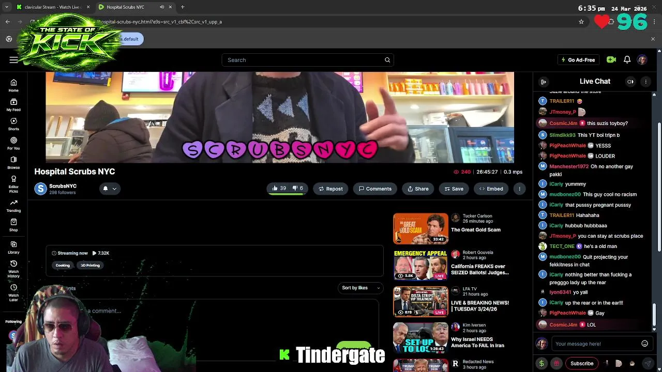662x372 pixels.
Task: Open The Great Gold Scam thumbnail
Action: pyautogui.click(x=420, y=228)
